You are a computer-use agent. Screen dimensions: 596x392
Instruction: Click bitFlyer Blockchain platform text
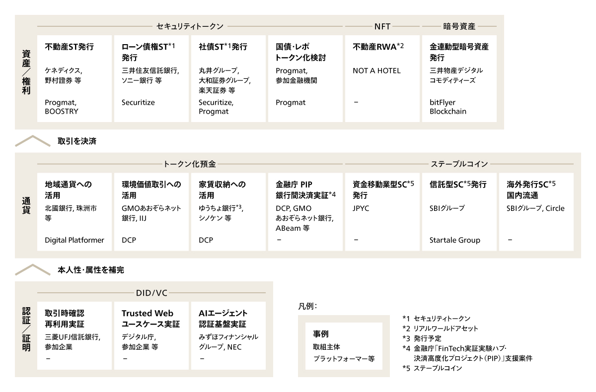pyautogui.click(x=448, y=107)
